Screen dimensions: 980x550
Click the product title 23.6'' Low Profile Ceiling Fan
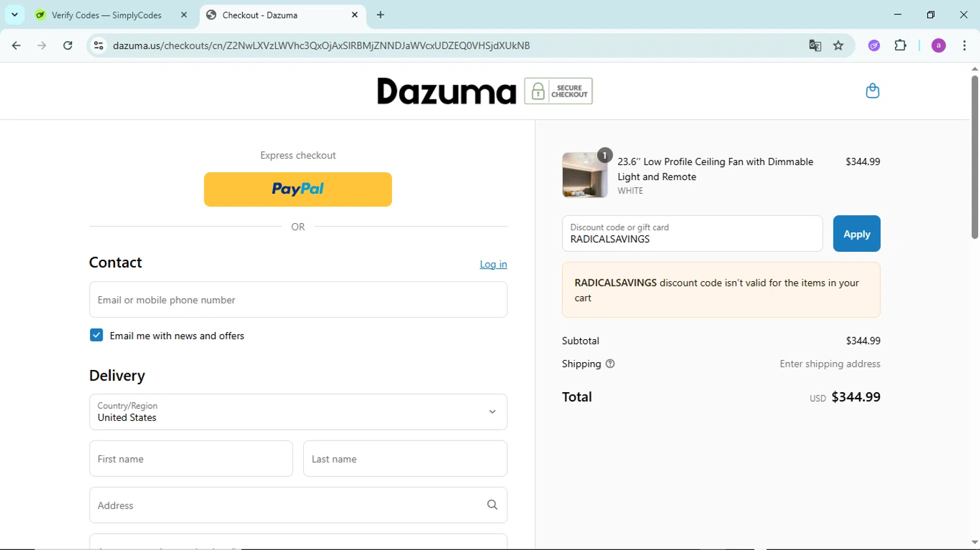pos(715,169)
